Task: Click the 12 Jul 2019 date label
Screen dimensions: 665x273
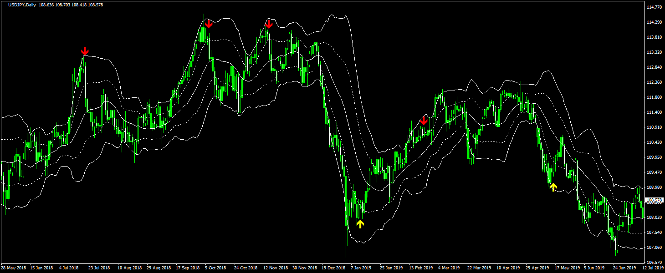Action: point(653,268)
